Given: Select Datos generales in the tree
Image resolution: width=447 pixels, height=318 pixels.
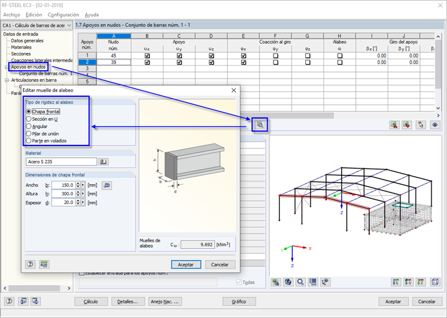Looking at the screenshot, I should tap(27, 40).
